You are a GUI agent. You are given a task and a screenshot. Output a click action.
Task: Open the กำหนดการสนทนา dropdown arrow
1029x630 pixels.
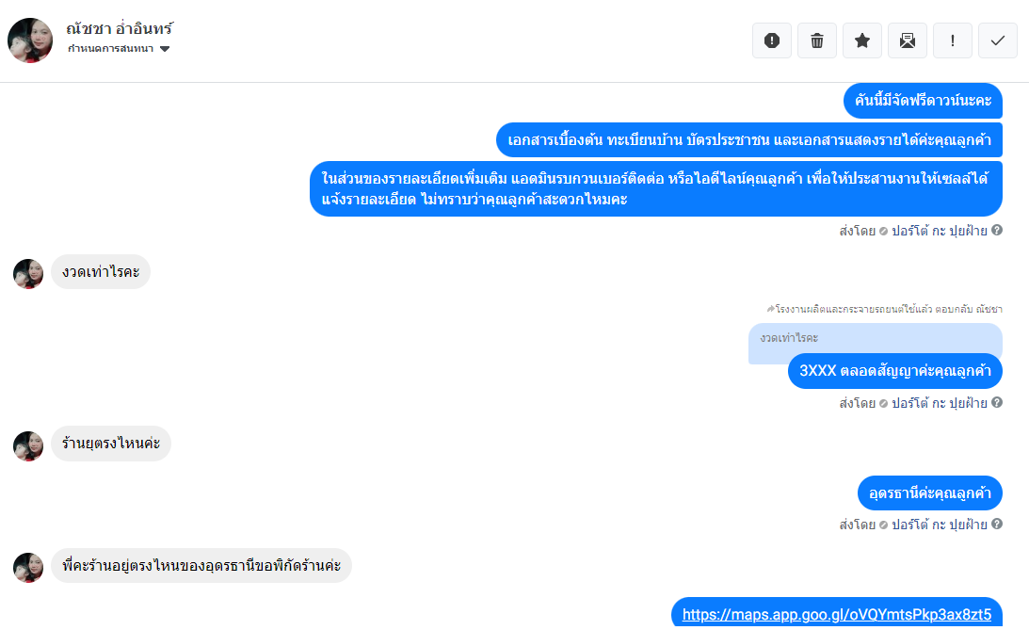(165, 49)
